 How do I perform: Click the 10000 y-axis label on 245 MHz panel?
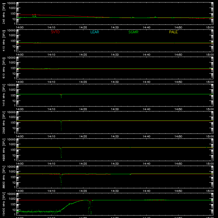coord(11,3)
